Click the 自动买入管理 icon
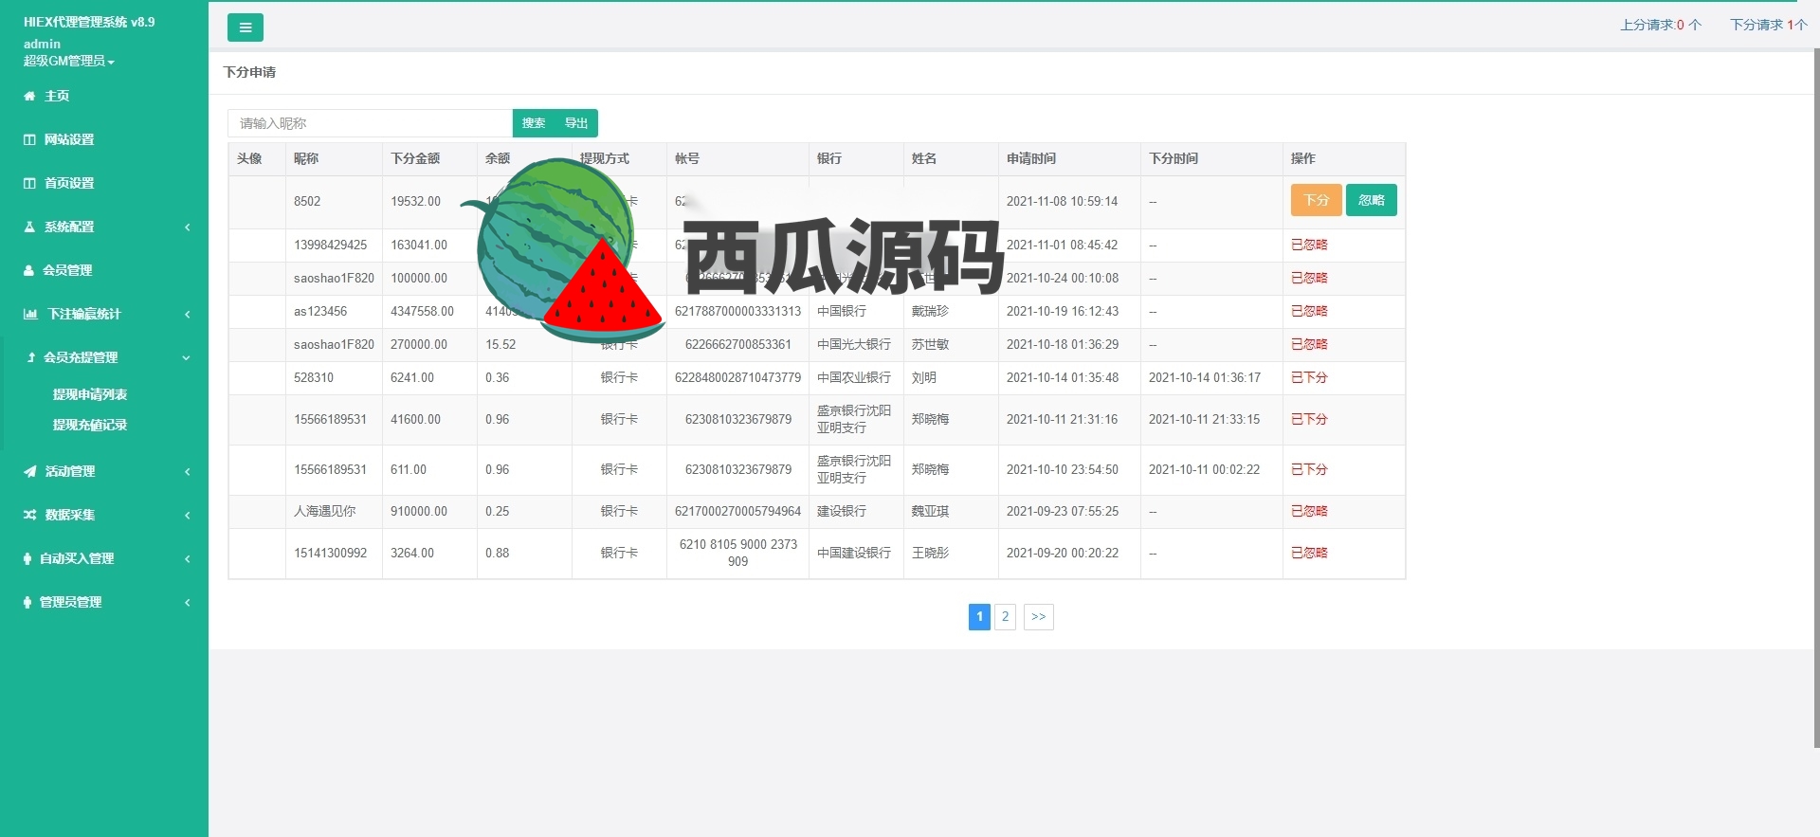This screenshot has height=837, width=1820. coord(27,558)
